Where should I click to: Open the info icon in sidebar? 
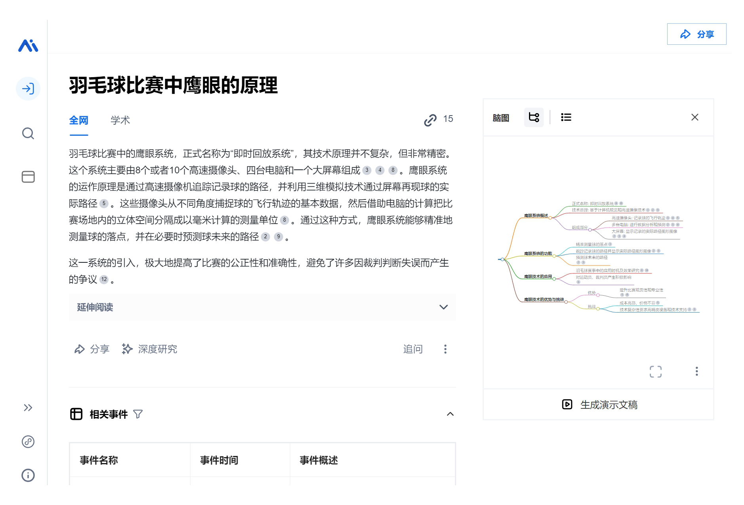28,475
